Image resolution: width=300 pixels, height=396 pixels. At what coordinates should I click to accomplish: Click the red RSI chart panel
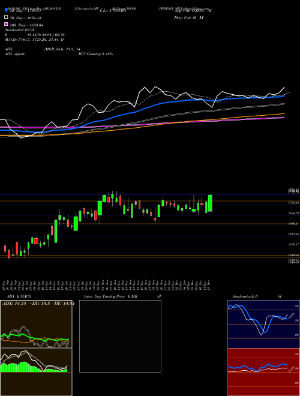pyautogui.click(x=263, y=372)
